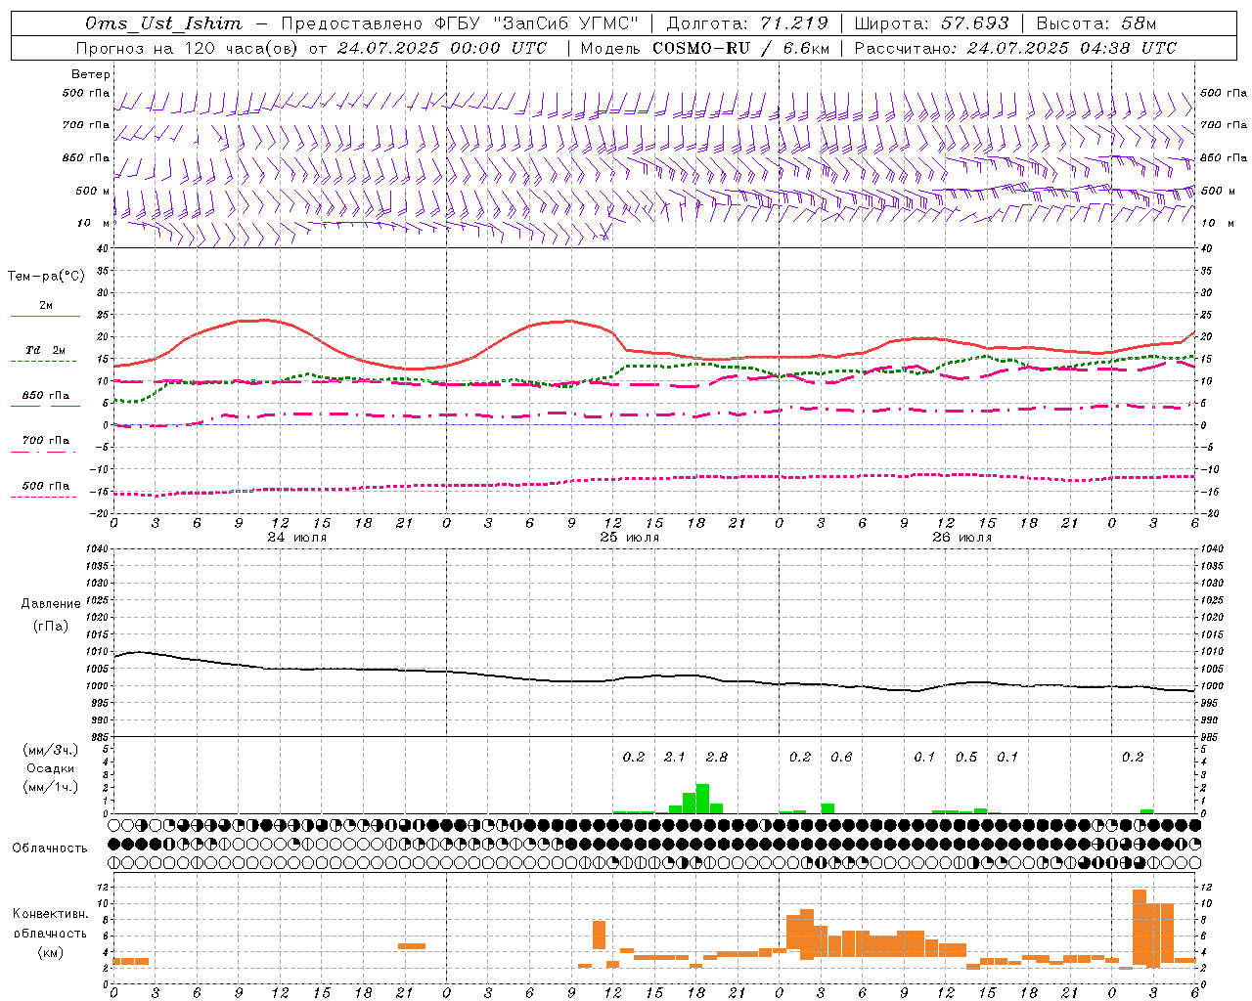Viewport: 1252px width, 1001px height.
Task: Click the black pressure curve line
Action: point(654,676)
